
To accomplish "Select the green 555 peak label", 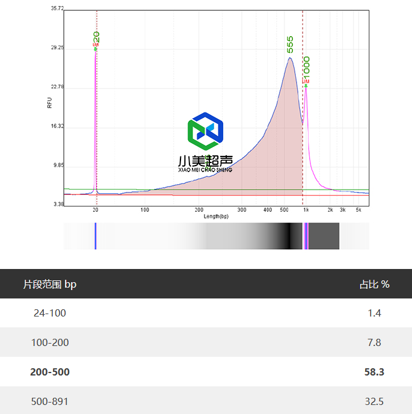I will (290, 44).
